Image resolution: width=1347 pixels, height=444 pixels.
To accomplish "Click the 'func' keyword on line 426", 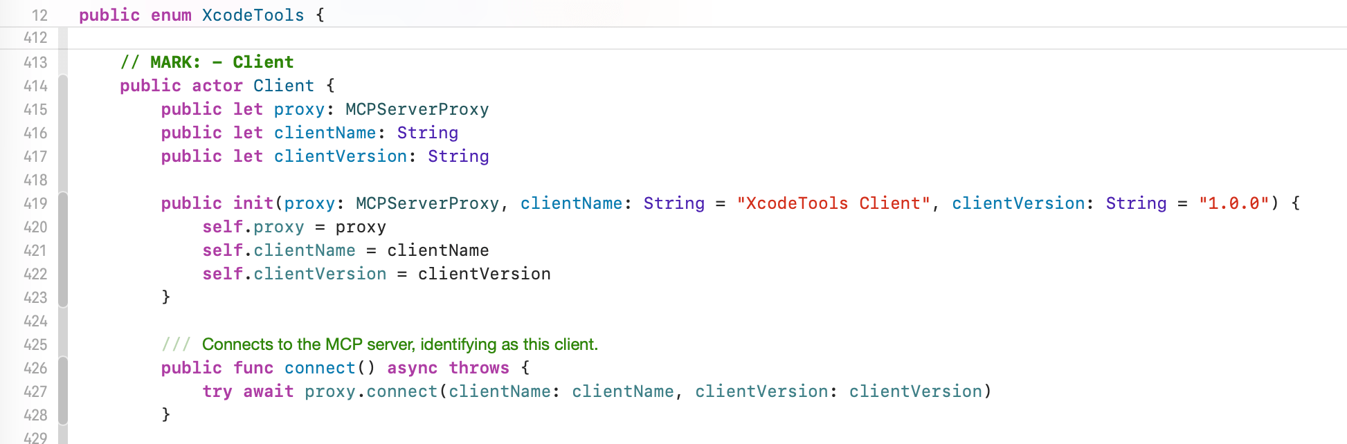I will click(253, 367).
